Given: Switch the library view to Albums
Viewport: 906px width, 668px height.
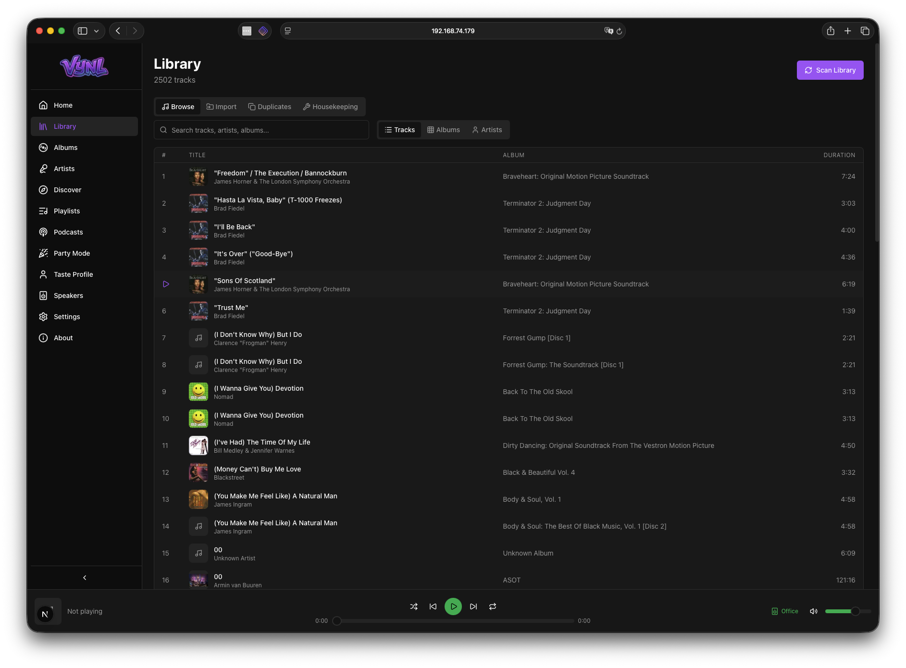Looking at the screenshot, I should (443, 130).
